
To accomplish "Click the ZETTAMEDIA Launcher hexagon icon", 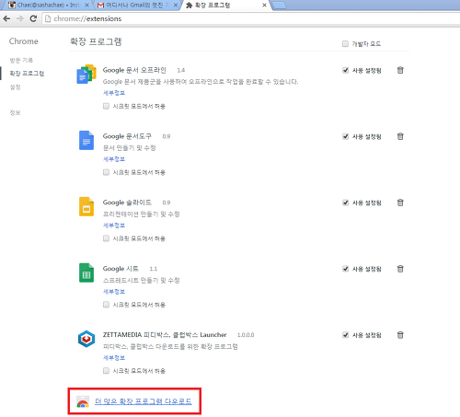I will pyautogui.click(x=86, y=339).
